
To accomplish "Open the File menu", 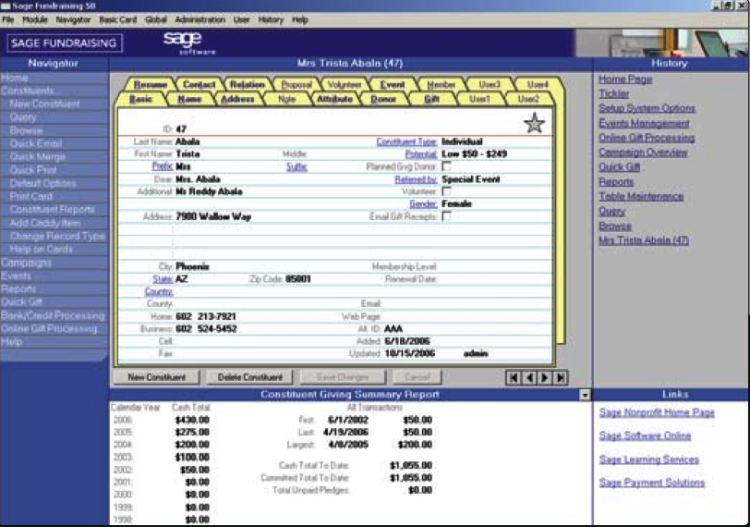I will click(x=8, y=19).
